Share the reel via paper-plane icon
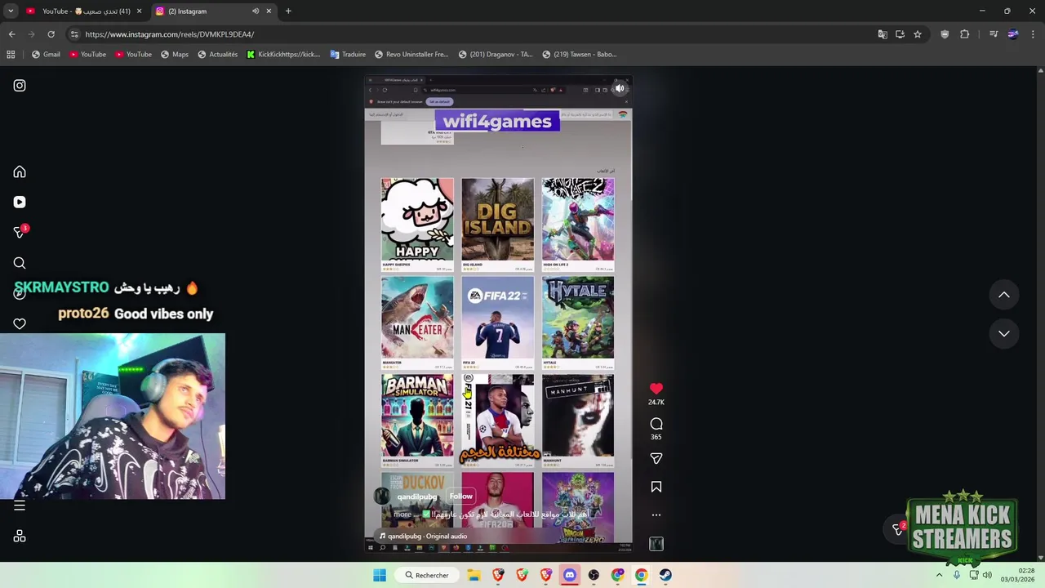 (656, 459)
